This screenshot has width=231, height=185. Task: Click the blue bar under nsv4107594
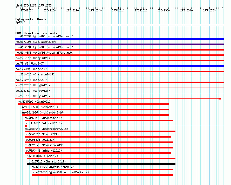(x=119, y=39)
